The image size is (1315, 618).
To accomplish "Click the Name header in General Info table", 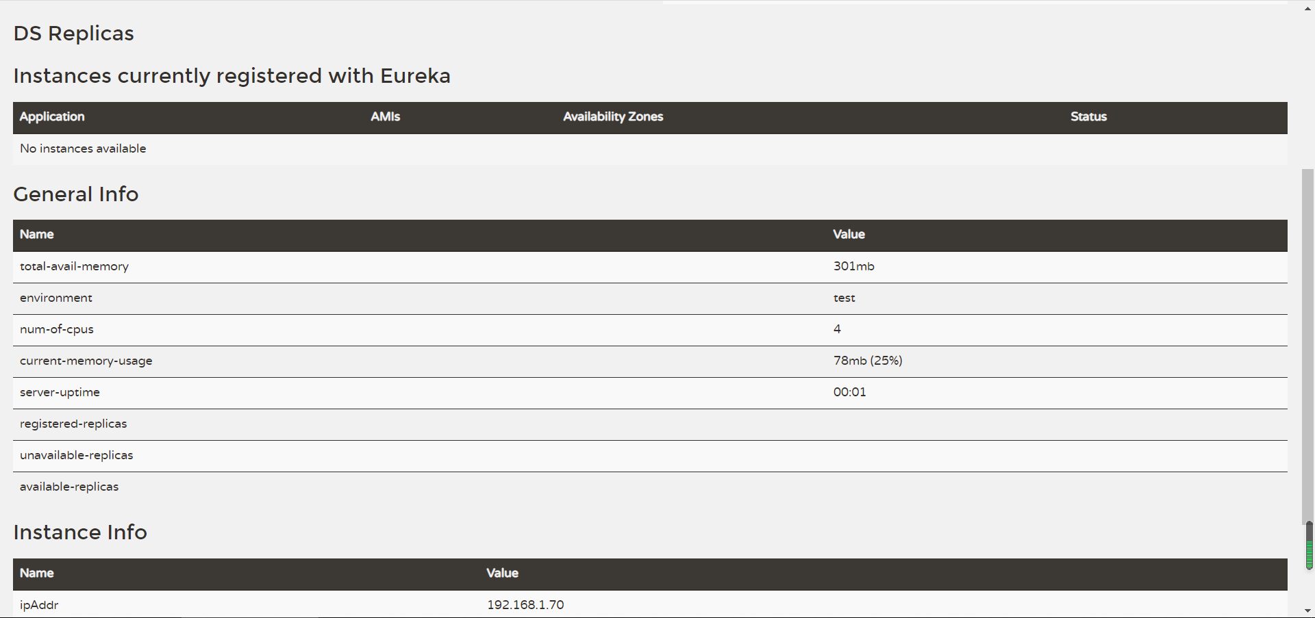I will point(36,235).
